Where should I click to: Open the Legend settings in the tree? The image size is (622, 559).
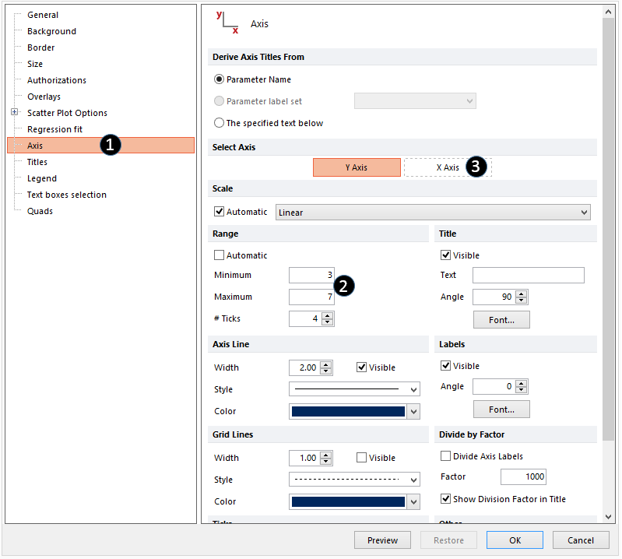[42, 178]
